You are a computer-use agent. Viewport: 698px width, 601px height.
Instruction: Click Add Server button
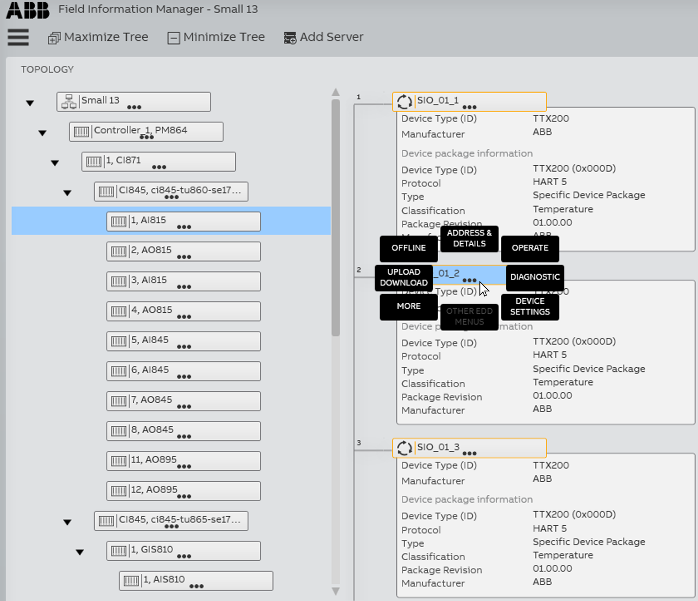tap(324, 38)
